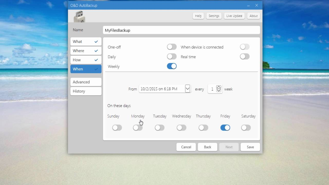The width and height of the screenshot is (329, 185).
Task: Select the When section
Action: point(86,69)
